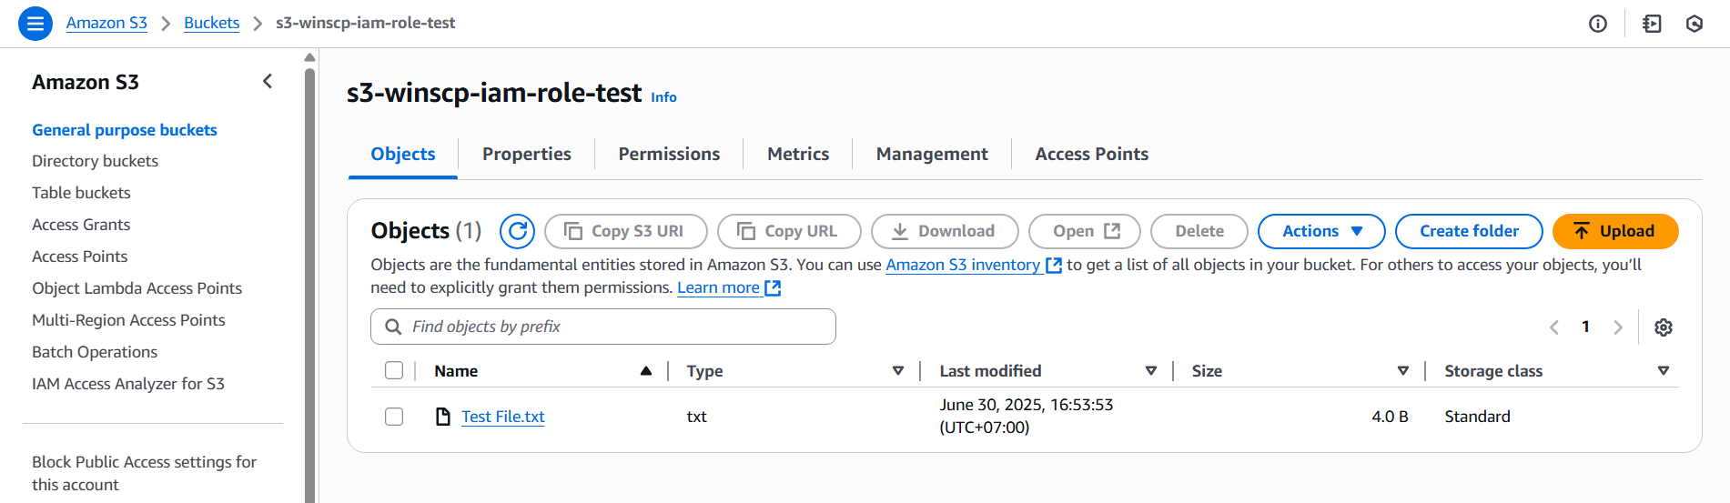Switch to the Properties tab
This screenshot has height=503, width=1730.
(527, 154)
